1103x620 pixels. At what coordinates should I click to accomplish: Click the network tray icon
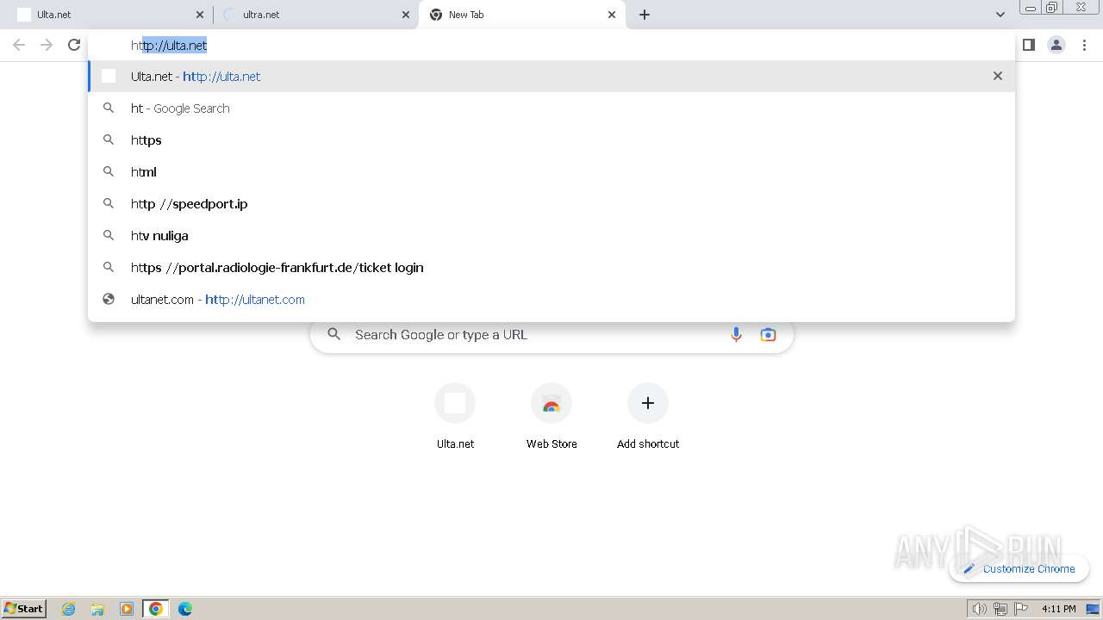tap(1000, 609)
